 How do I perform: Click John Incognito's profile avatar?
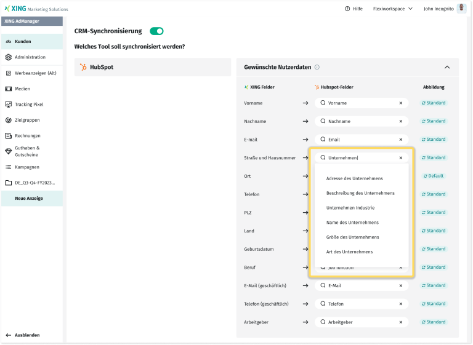point(461,9)
